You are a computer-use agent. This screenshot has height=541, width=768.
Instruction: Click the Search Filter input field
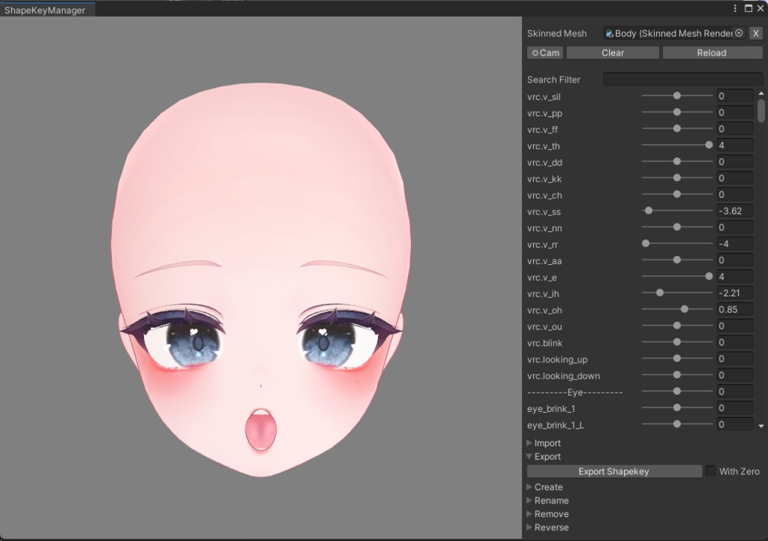coord(682,79)
